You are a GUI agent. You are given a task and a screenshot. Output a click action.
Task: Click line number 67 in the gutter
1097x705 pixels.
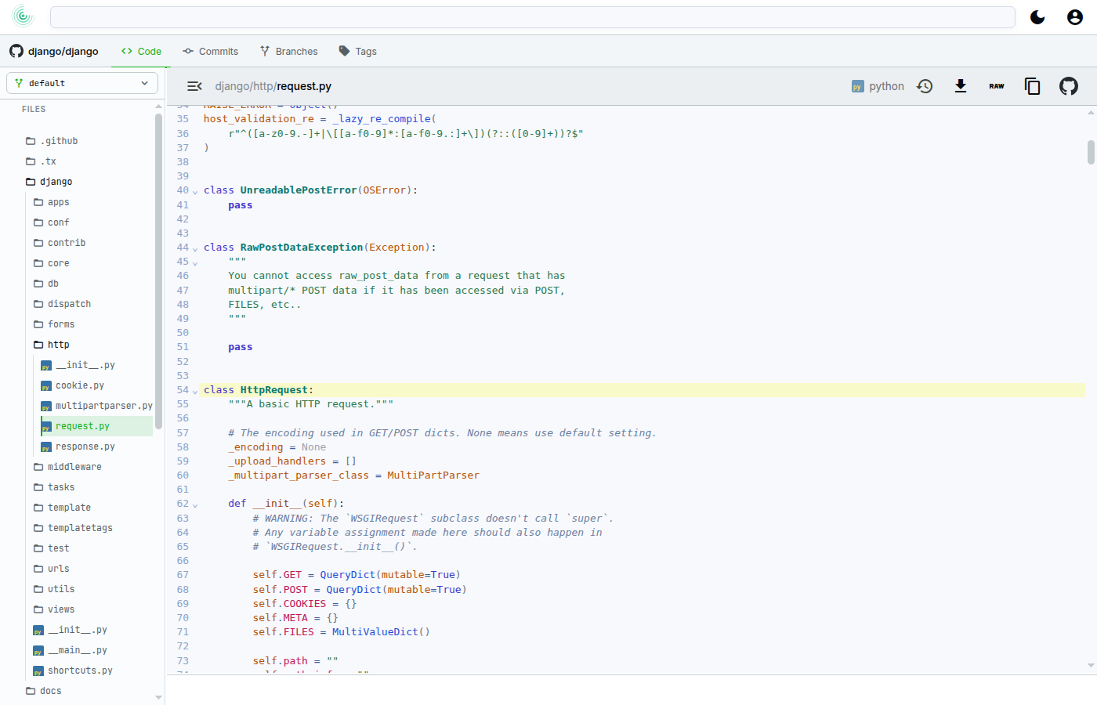coord(183,575)
